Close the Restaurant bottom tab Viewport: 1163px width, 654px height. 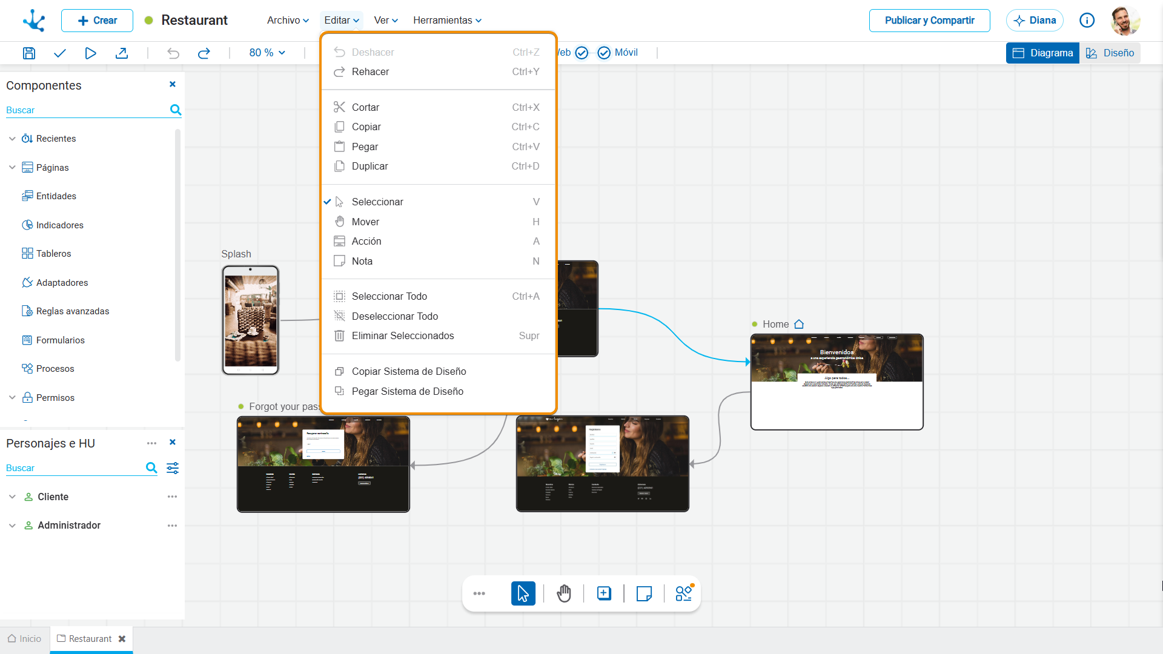(x=122, y=639)
